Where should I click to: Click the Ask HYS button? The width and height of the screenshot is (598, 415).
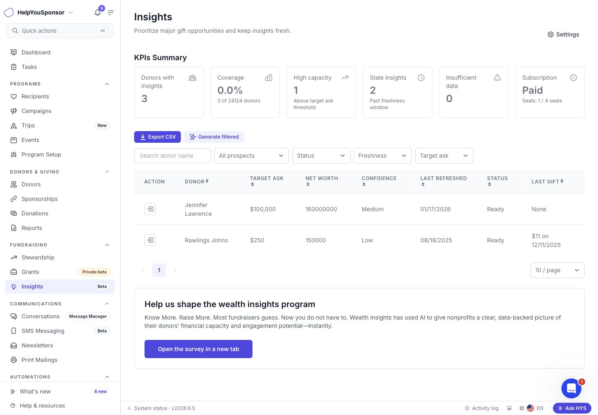[572, 408]
